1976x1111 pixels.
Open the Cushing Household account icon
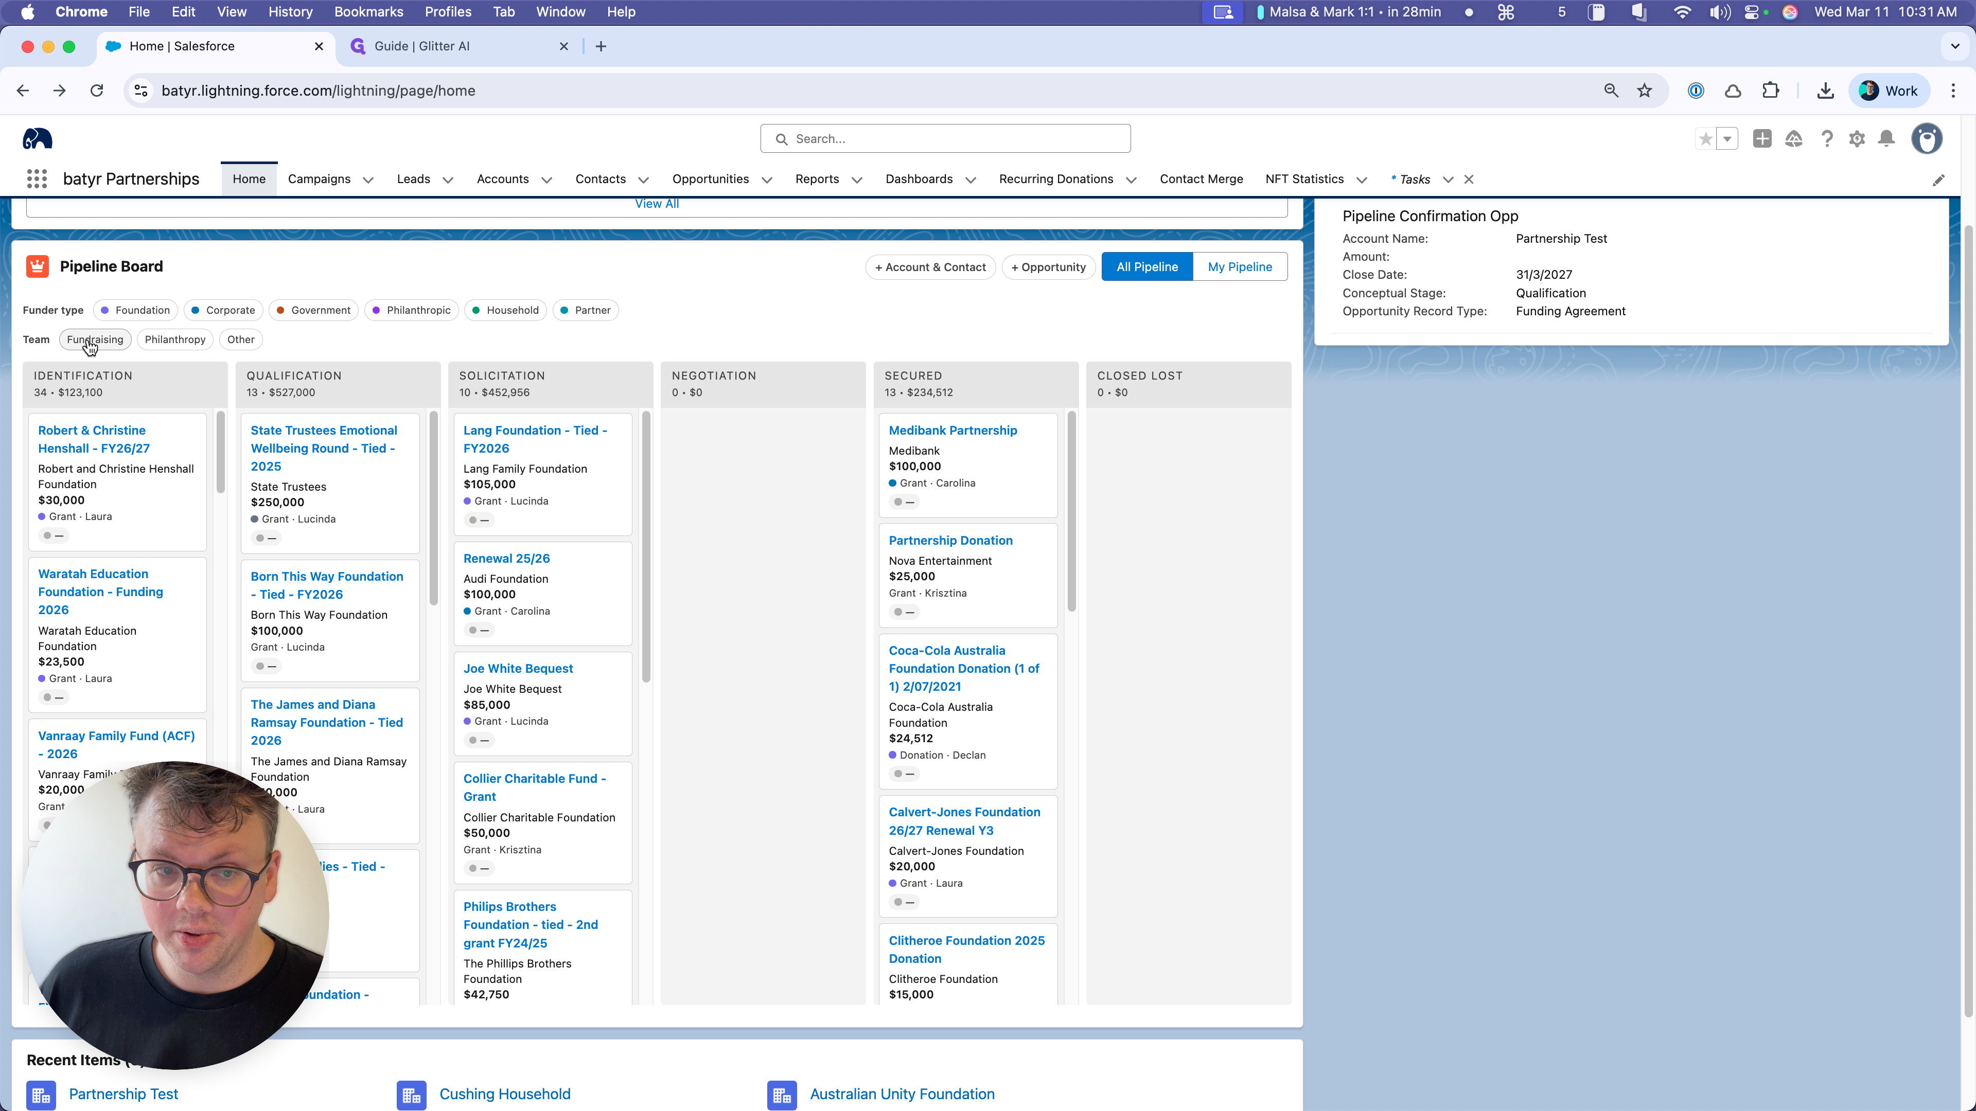click(411, 1095)
